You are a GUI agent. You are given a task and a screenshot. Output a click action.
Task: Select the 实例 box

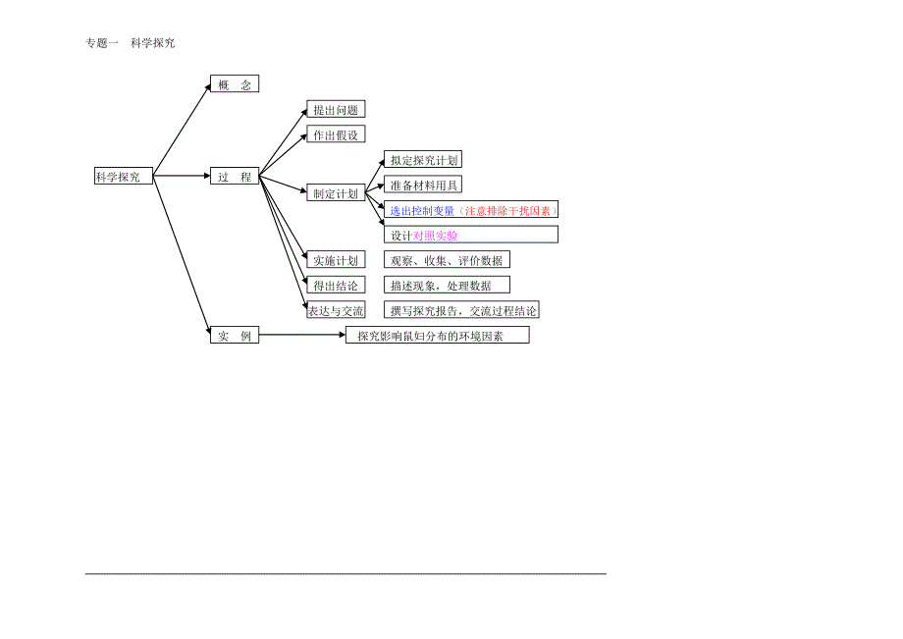pos(235,336)
